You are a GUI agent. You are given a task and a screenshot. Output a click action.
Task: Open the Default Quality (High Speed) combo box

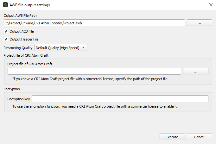(x=61, y=48)
